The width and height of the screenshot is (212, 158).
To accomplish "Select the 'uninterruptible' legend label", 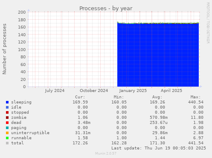I will (30, 133).
